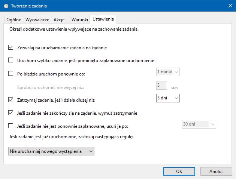Screen dimensions: 236x179
Task: Click the Ustawienia tab
Action: click(104, 19)
